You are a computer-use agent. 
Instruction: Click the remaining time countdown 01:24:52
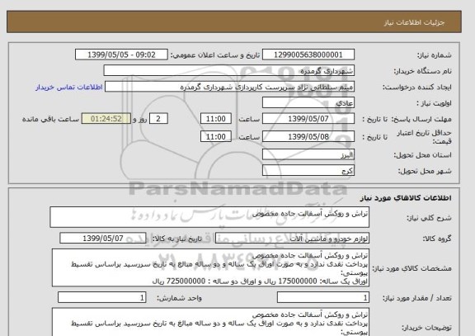point(106,119)
